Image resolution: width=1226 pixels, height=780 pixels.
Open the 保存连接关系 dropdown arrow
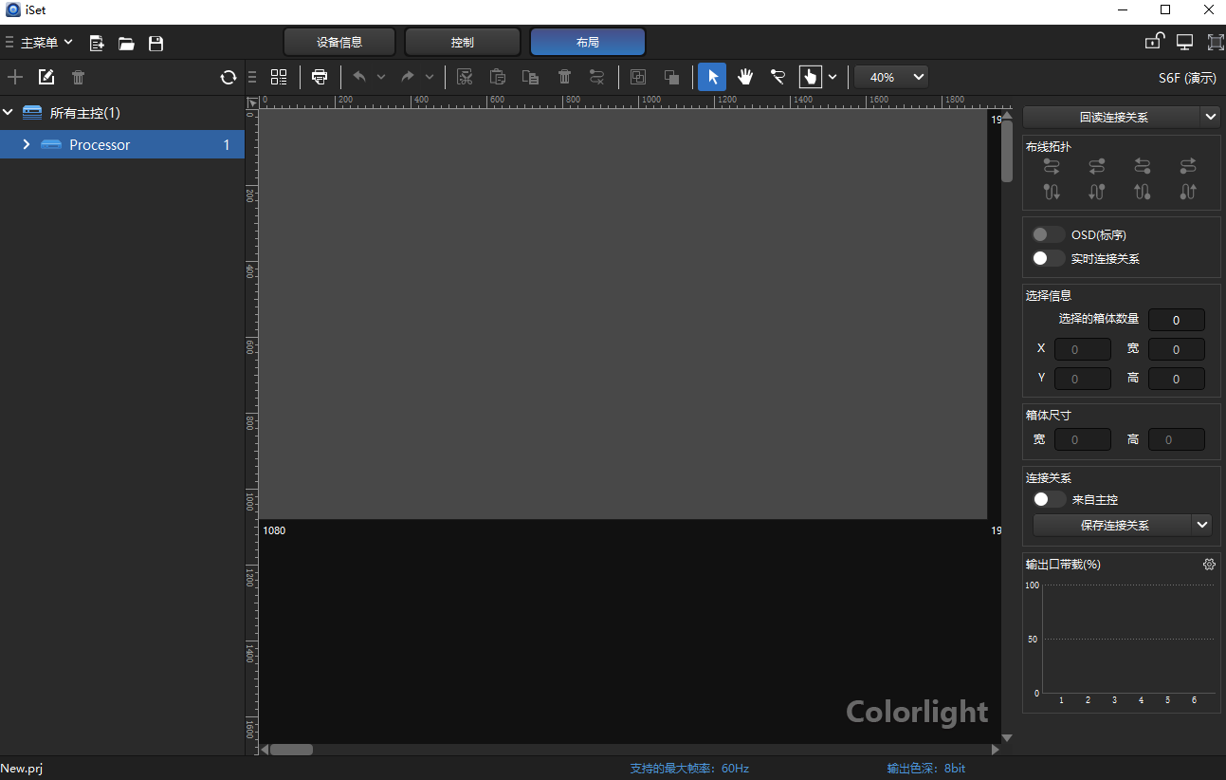pyautogui.click(x=1202, y=525)
